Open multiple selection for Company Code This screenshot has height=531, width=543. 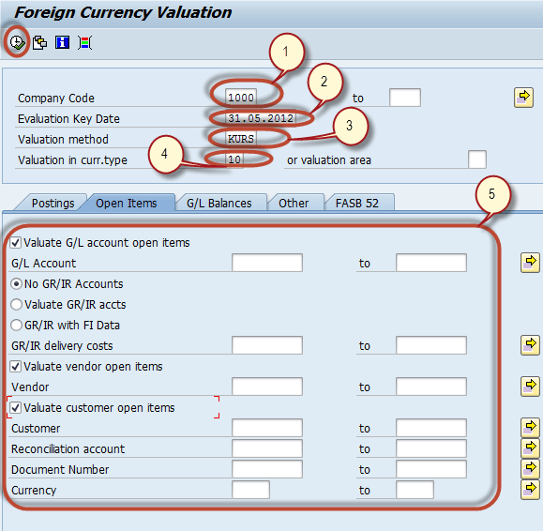(x=523, y=98)
